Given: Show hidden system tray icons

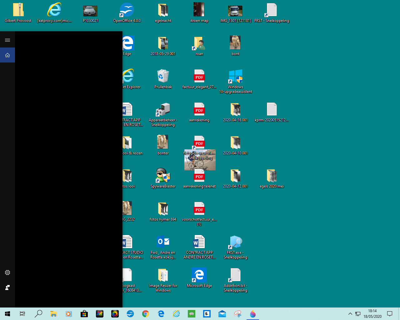Looking at the screenshot, I should point(350,314).
